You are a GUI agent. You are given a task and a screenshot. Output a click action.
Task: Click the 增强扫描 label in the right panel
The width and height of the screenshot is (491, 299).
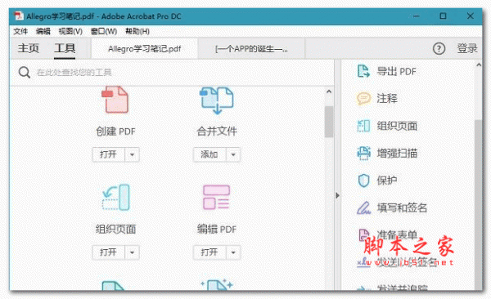click(397, 154)
